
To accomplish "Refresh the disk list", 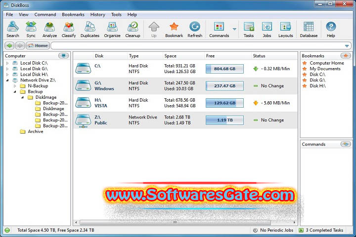I will click(195, 29).
